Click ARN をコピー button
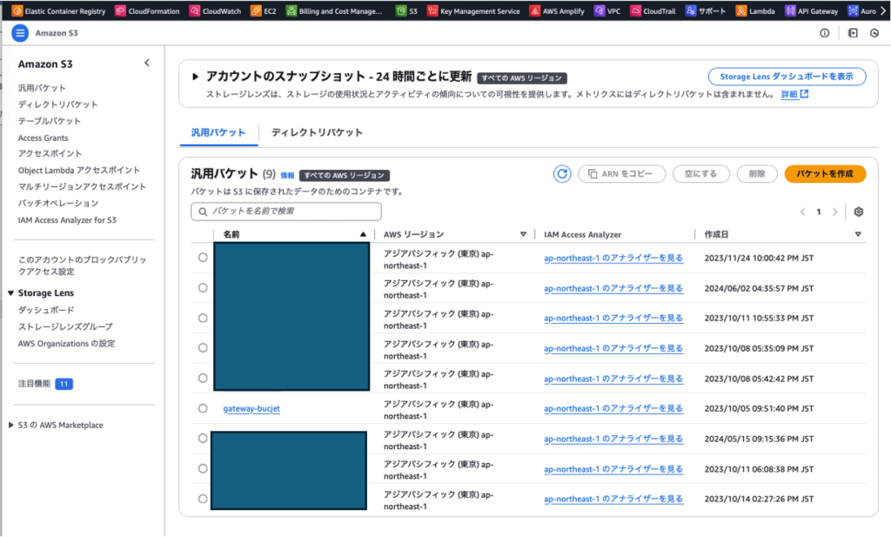The image size is (891, 537). coord(621,174)
